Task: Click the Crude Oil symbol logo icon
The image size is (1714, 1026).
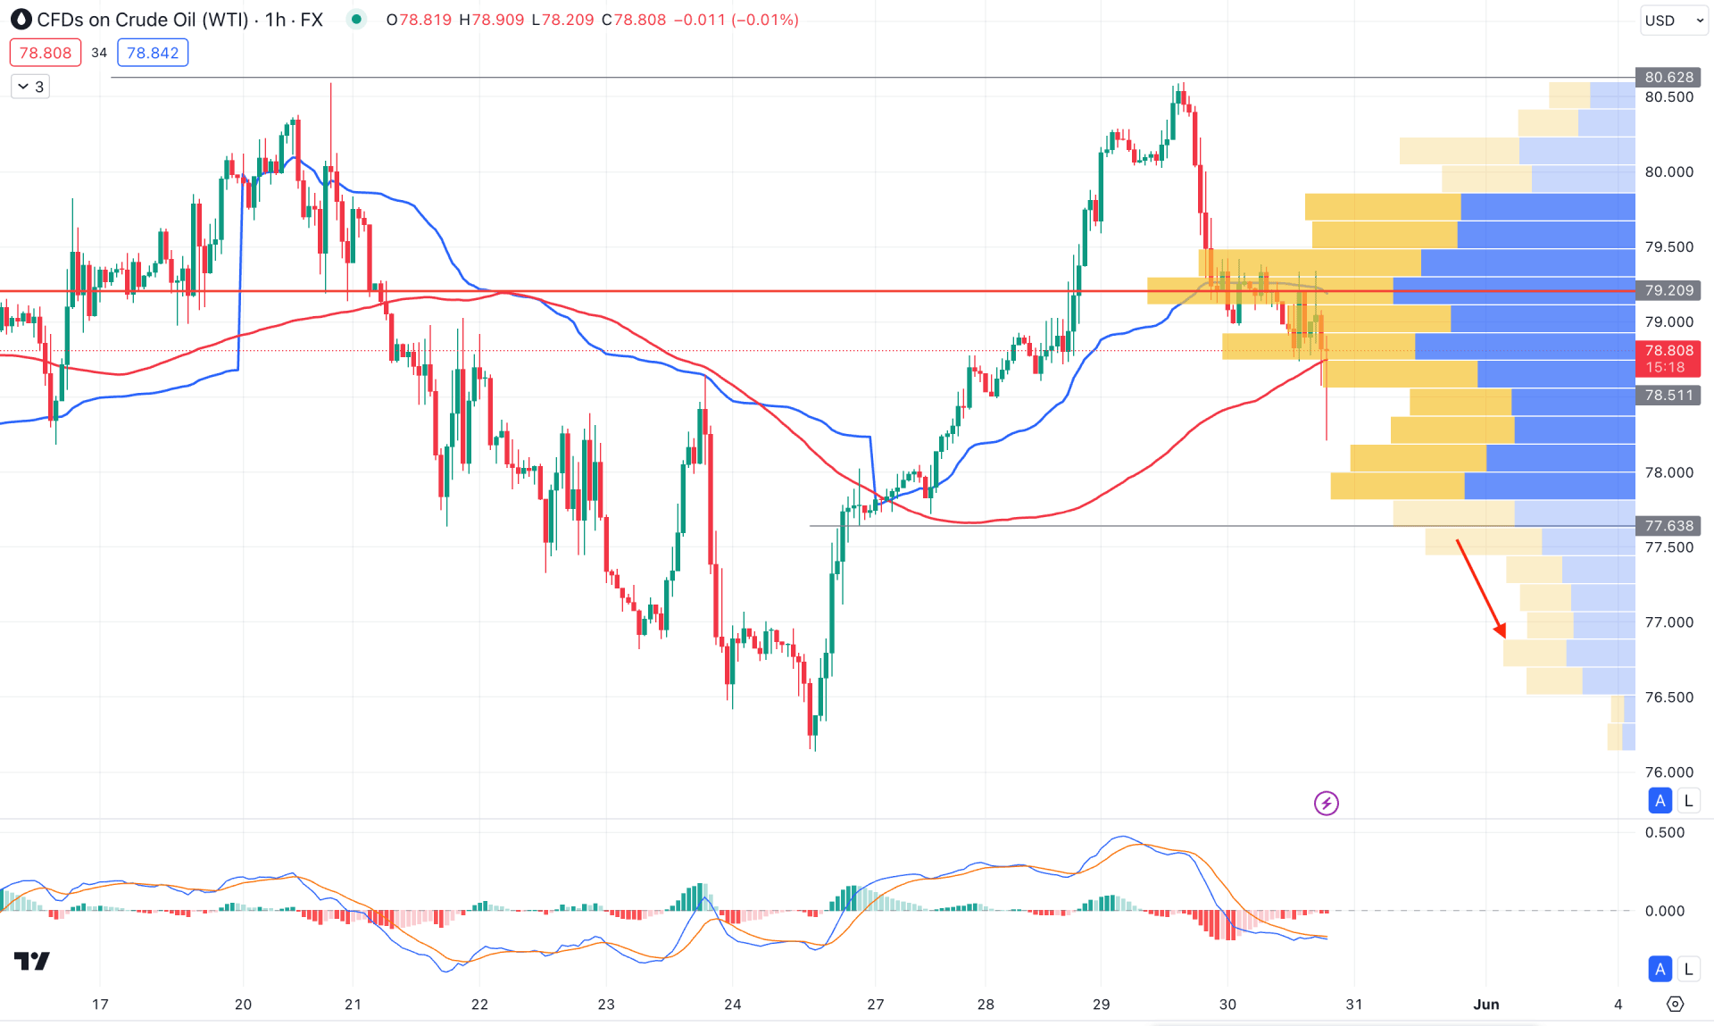Action: click(21, 19)
